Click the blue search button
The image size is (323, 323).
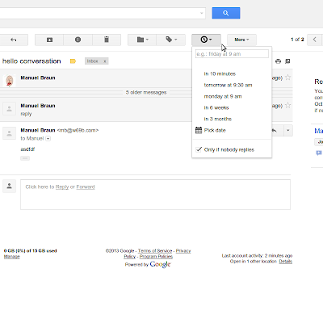pos(226,13)
